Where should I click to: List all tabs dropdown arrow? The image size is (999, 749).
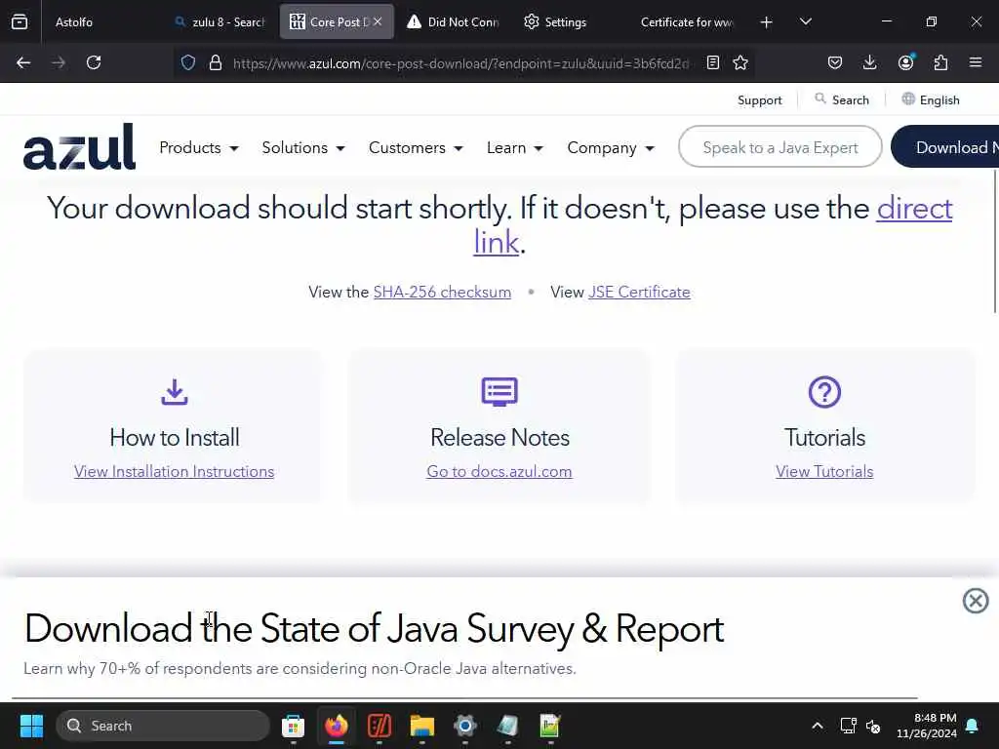[x=805, y=21]
